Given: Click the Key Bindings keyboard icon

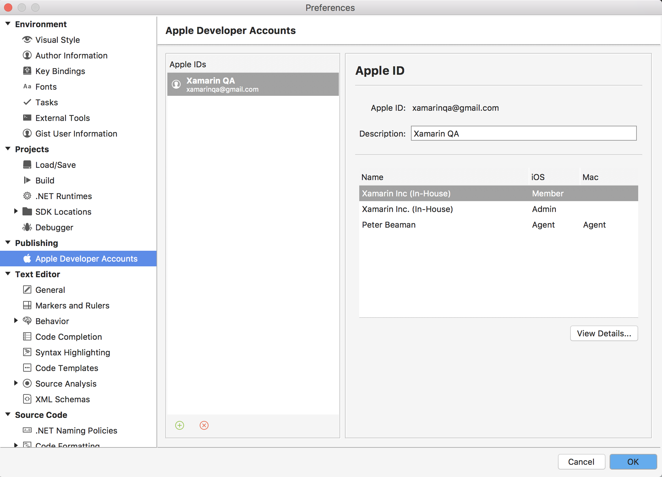Looking at the screenshot, I should (x=27, y=71).
